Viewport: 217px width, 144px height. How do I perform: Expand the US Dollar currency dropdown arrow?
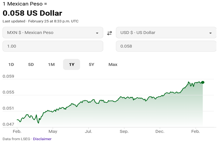(210, 33)
